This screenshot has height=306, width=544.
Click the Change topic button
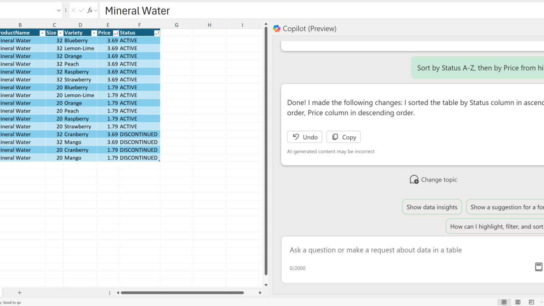coord(433,180)
